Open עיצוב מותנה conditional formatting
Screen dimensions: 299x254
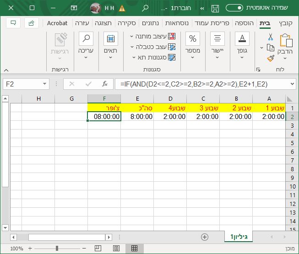coord(153,36)
